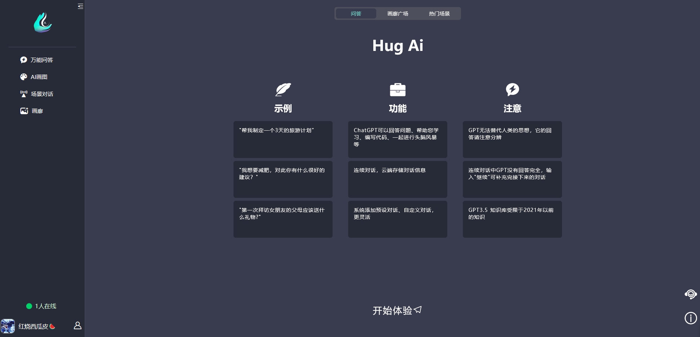Switch to the 问答 tab

pyautogui.click(x=356, y=14)
